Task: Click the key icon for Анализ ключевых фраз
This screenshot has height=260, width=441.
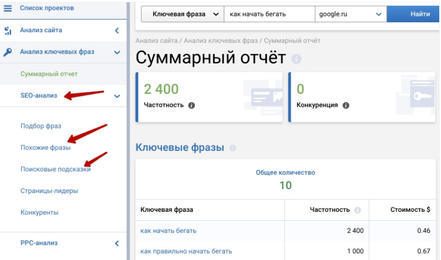Action: click(8, 52)
